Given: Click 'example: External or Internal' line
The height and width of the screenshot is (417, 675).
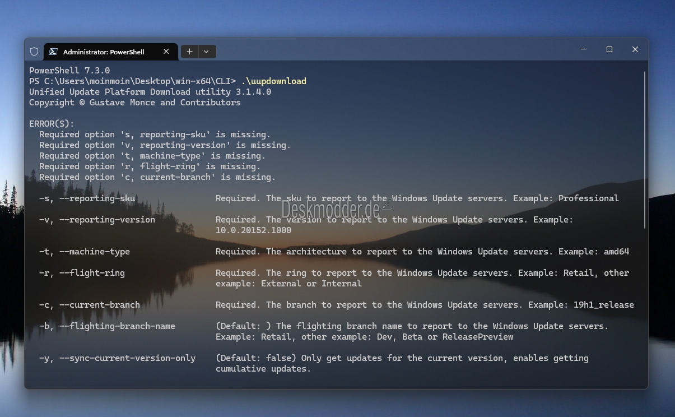Looking at the screenshot, I should point(289,284).
